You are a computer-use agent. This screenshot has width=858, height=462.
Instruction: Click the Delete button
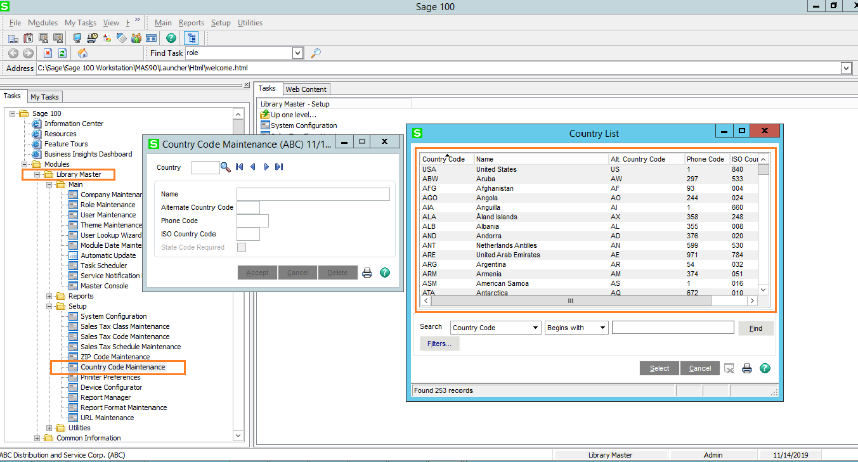click(x=337, y=273)
